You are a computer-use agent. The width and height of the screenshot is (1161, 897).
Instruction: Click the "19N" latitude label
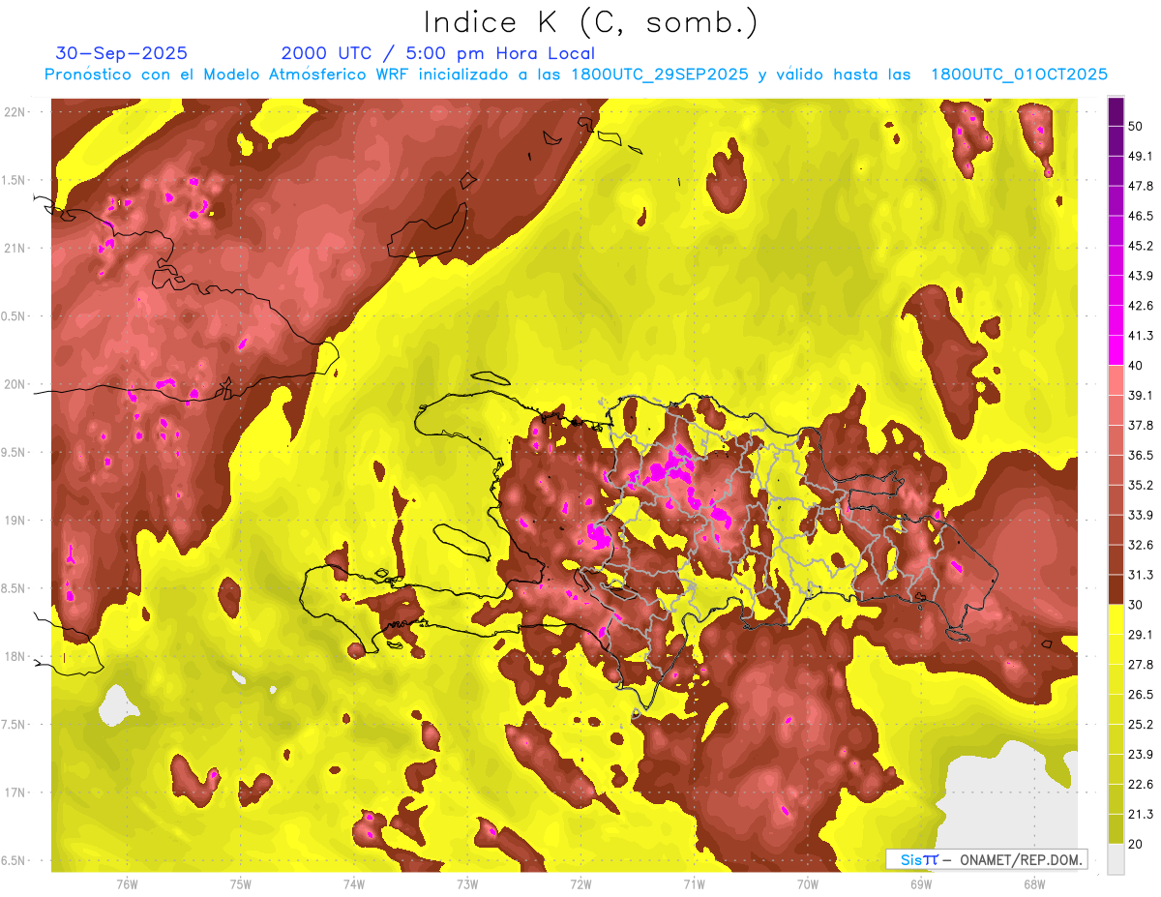pos(16,521)
